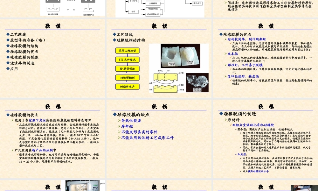318x191 pixels.
Task: Click the 橡胶成形 box in the top flowchart
Action: click(x=197, y=3)
